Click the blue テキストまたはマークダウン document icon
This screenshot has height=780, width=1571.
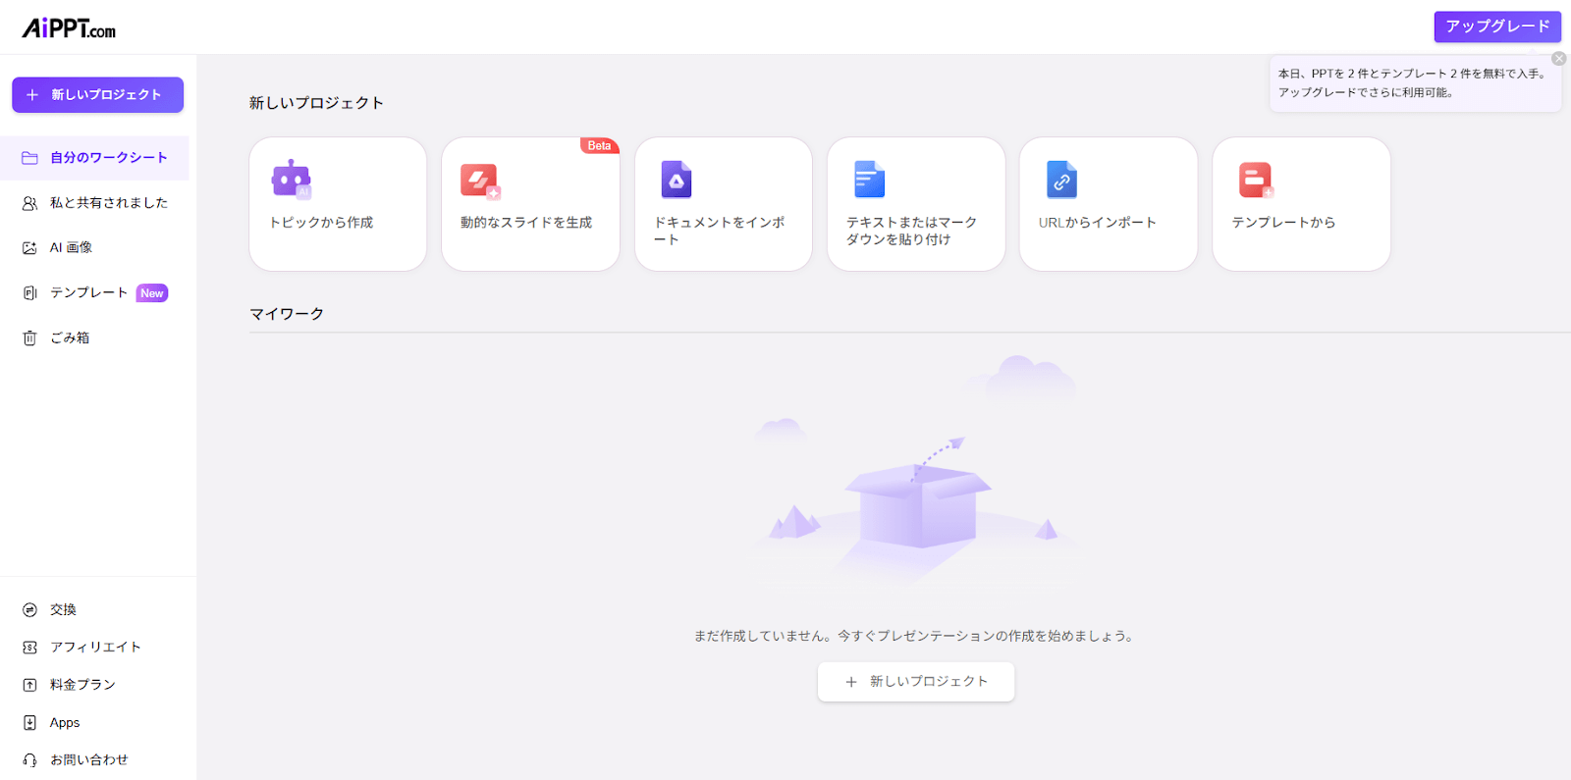(869, 180)
